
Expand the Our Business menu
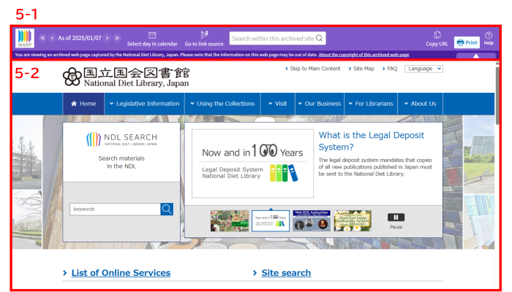320,104
